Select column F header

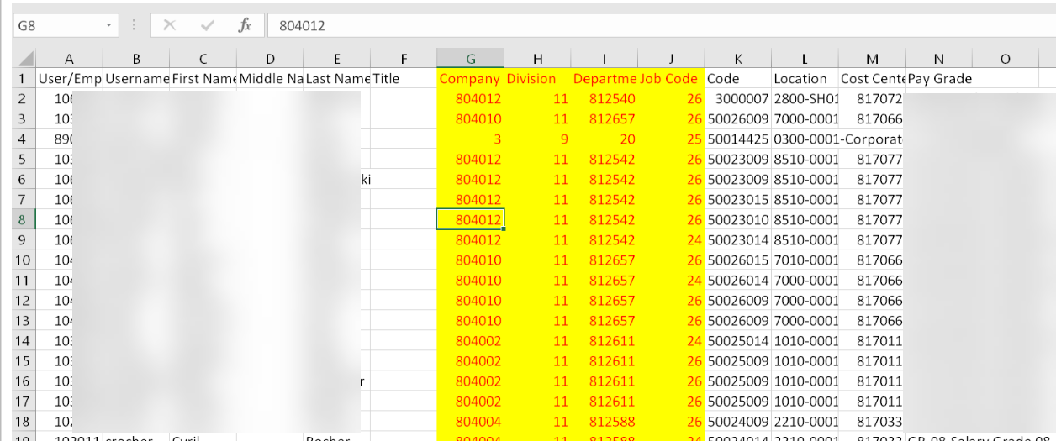tap(404, 59)
